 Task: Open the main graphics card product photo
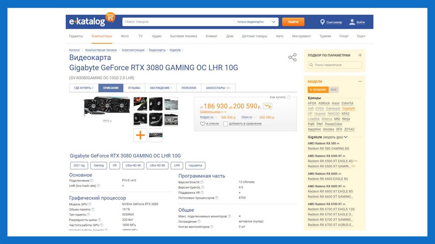pos(107,106)
